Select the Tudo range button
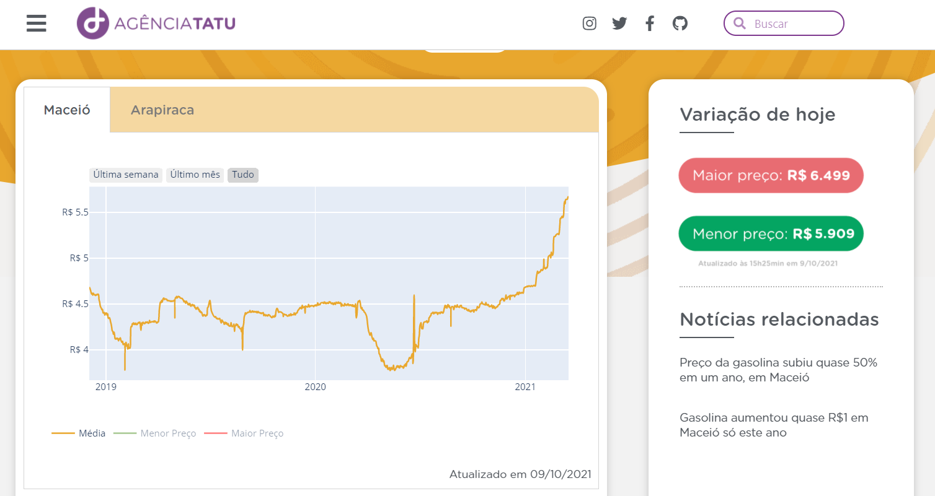935x496 pixels. (243, 175)
